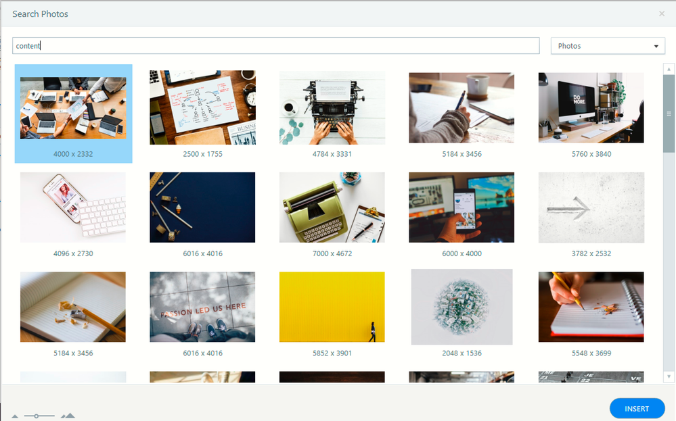Select the tiny planet city photo

(x=461, y=307)
